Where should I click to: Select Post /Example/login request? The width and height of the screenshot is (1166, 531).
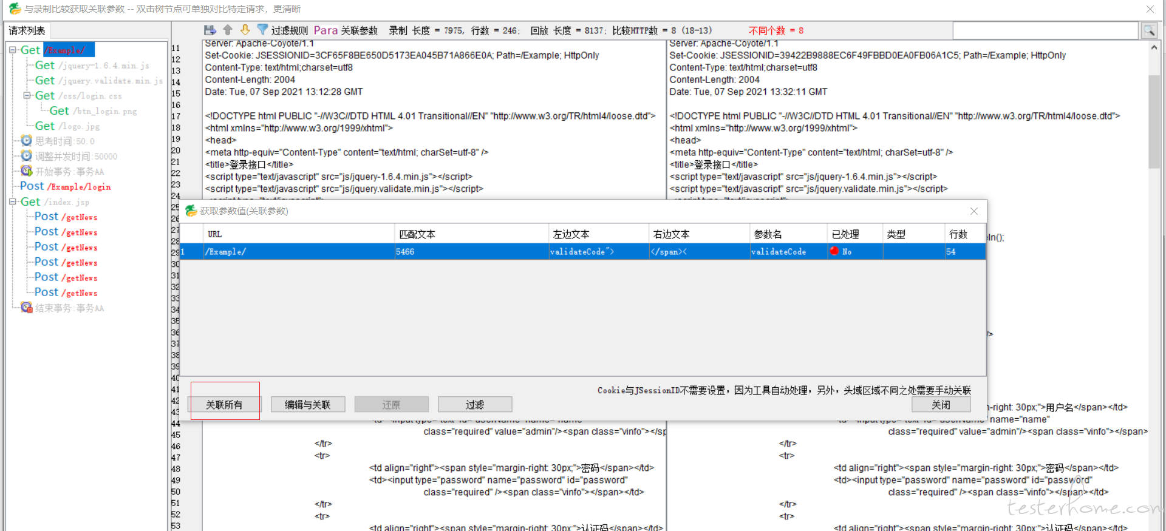(x=66, y=186)
